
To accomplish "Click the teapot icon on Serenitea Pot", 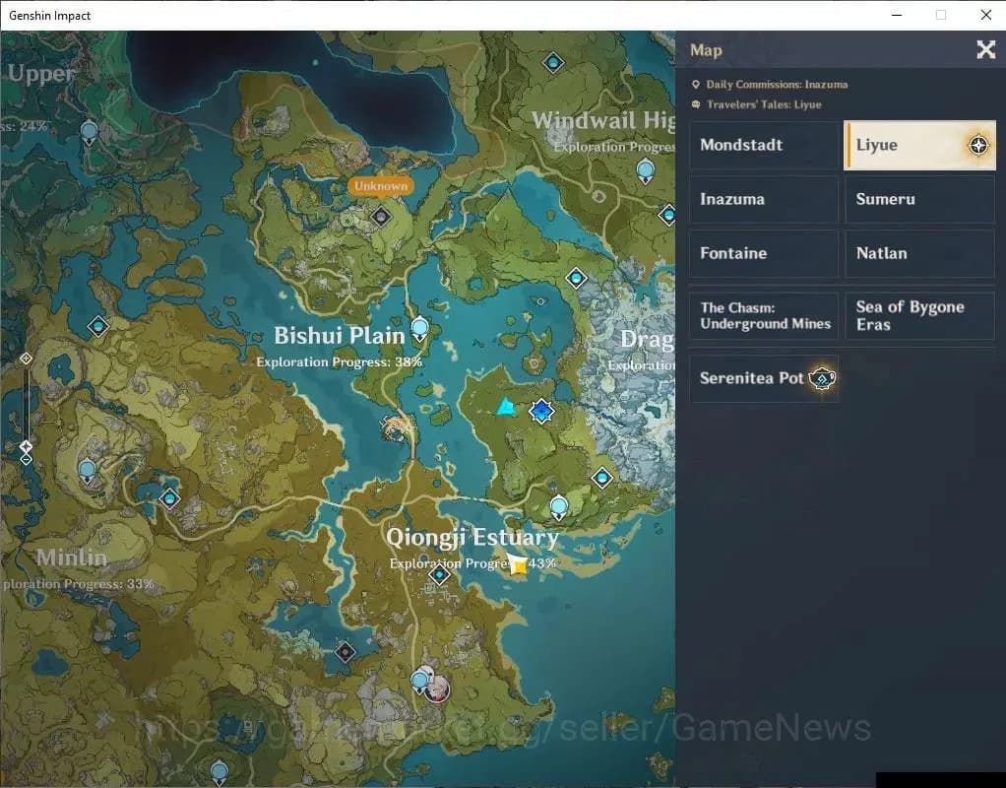I will 822,378.
